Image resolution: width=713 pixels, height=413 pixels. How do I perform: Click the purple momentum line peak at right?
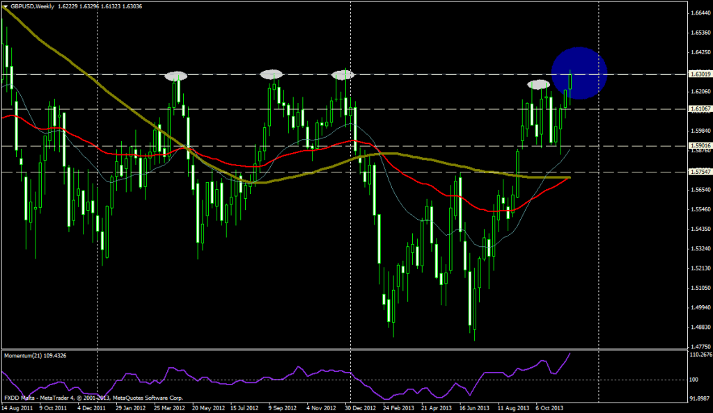[570, 354]
